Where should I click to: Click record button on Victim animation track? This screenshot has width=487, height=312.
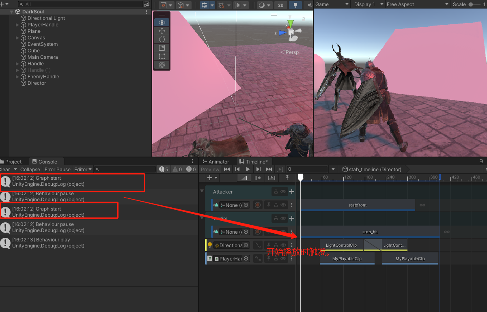257,232
